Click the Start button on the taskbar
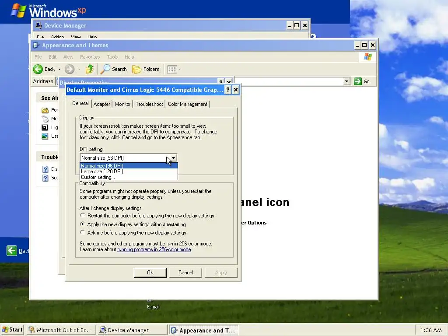 pyautogui.click(x=12, y=330)
